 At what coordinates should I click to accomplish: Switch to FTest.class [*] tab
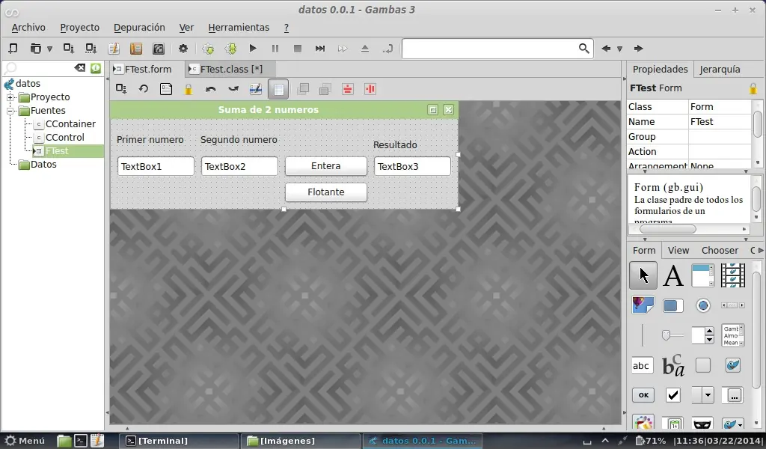tap(231, 70)
